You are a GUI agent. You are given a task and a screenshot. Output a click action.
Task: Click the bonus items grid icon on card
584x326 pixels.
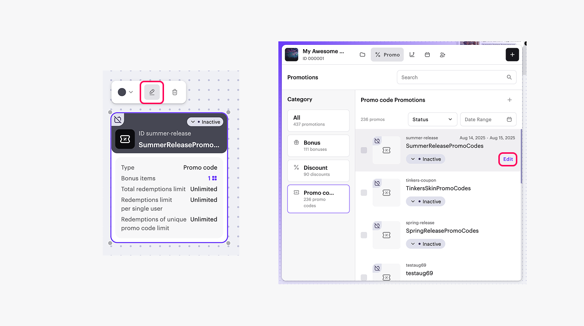[214, 179]
